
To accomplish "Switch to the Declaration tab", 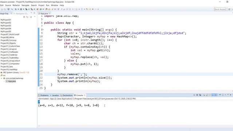I will (x=66, y=95).
